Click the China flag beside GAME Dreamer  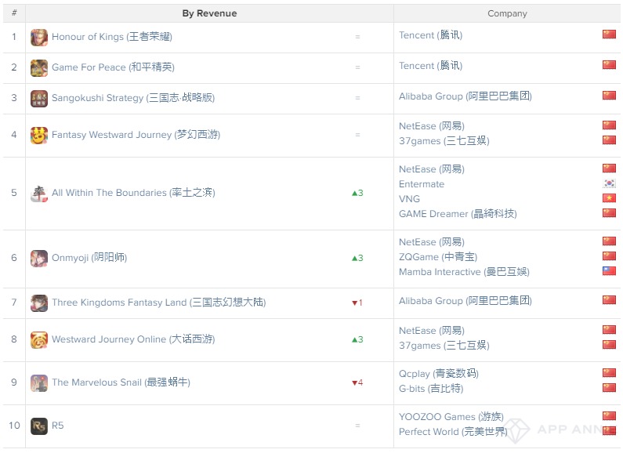[x=609, y=213]
